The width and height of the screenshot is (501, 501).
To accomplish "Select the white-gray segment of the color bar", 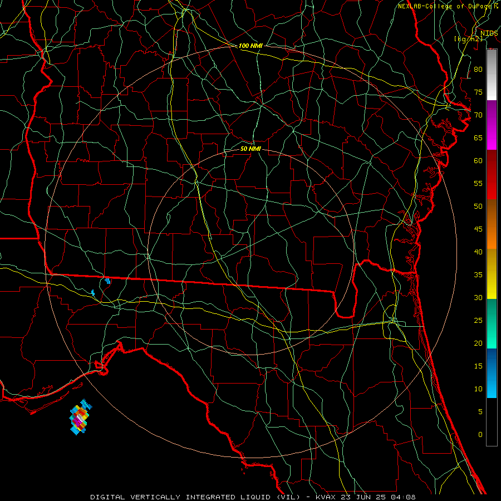I will tap(492, 75).
